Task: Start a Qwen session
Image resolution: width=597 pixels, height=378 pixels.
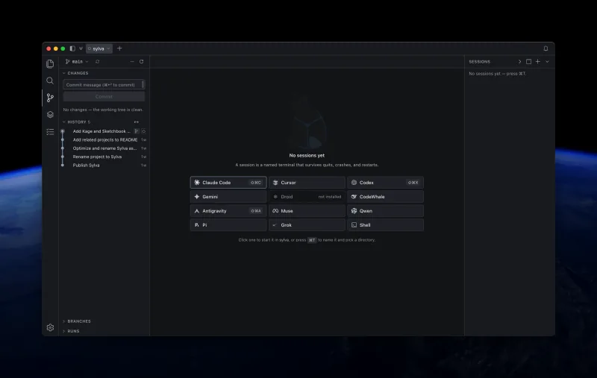Action: [385, 211]
